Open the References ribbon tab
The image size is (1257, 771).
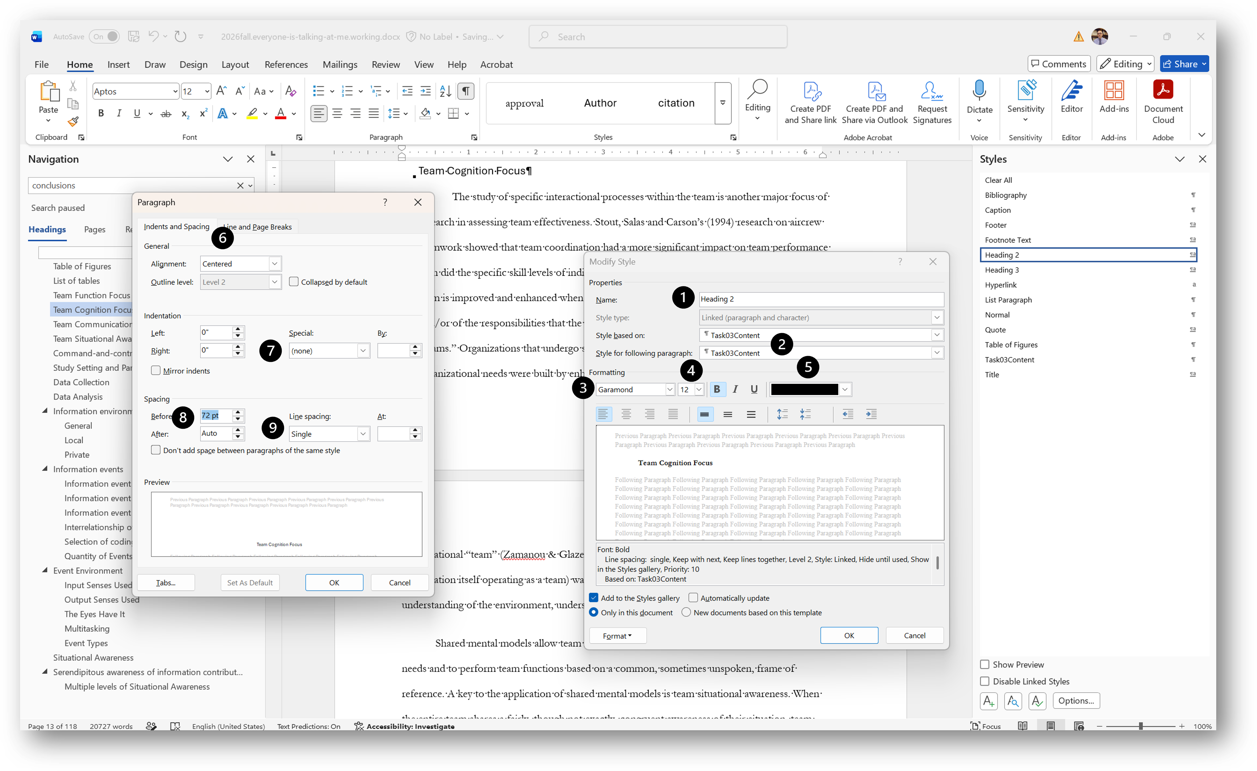(x=286, y=65)
